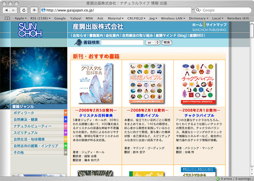
Task: Click the Safari address bar URL field
Action: (116, 10)
